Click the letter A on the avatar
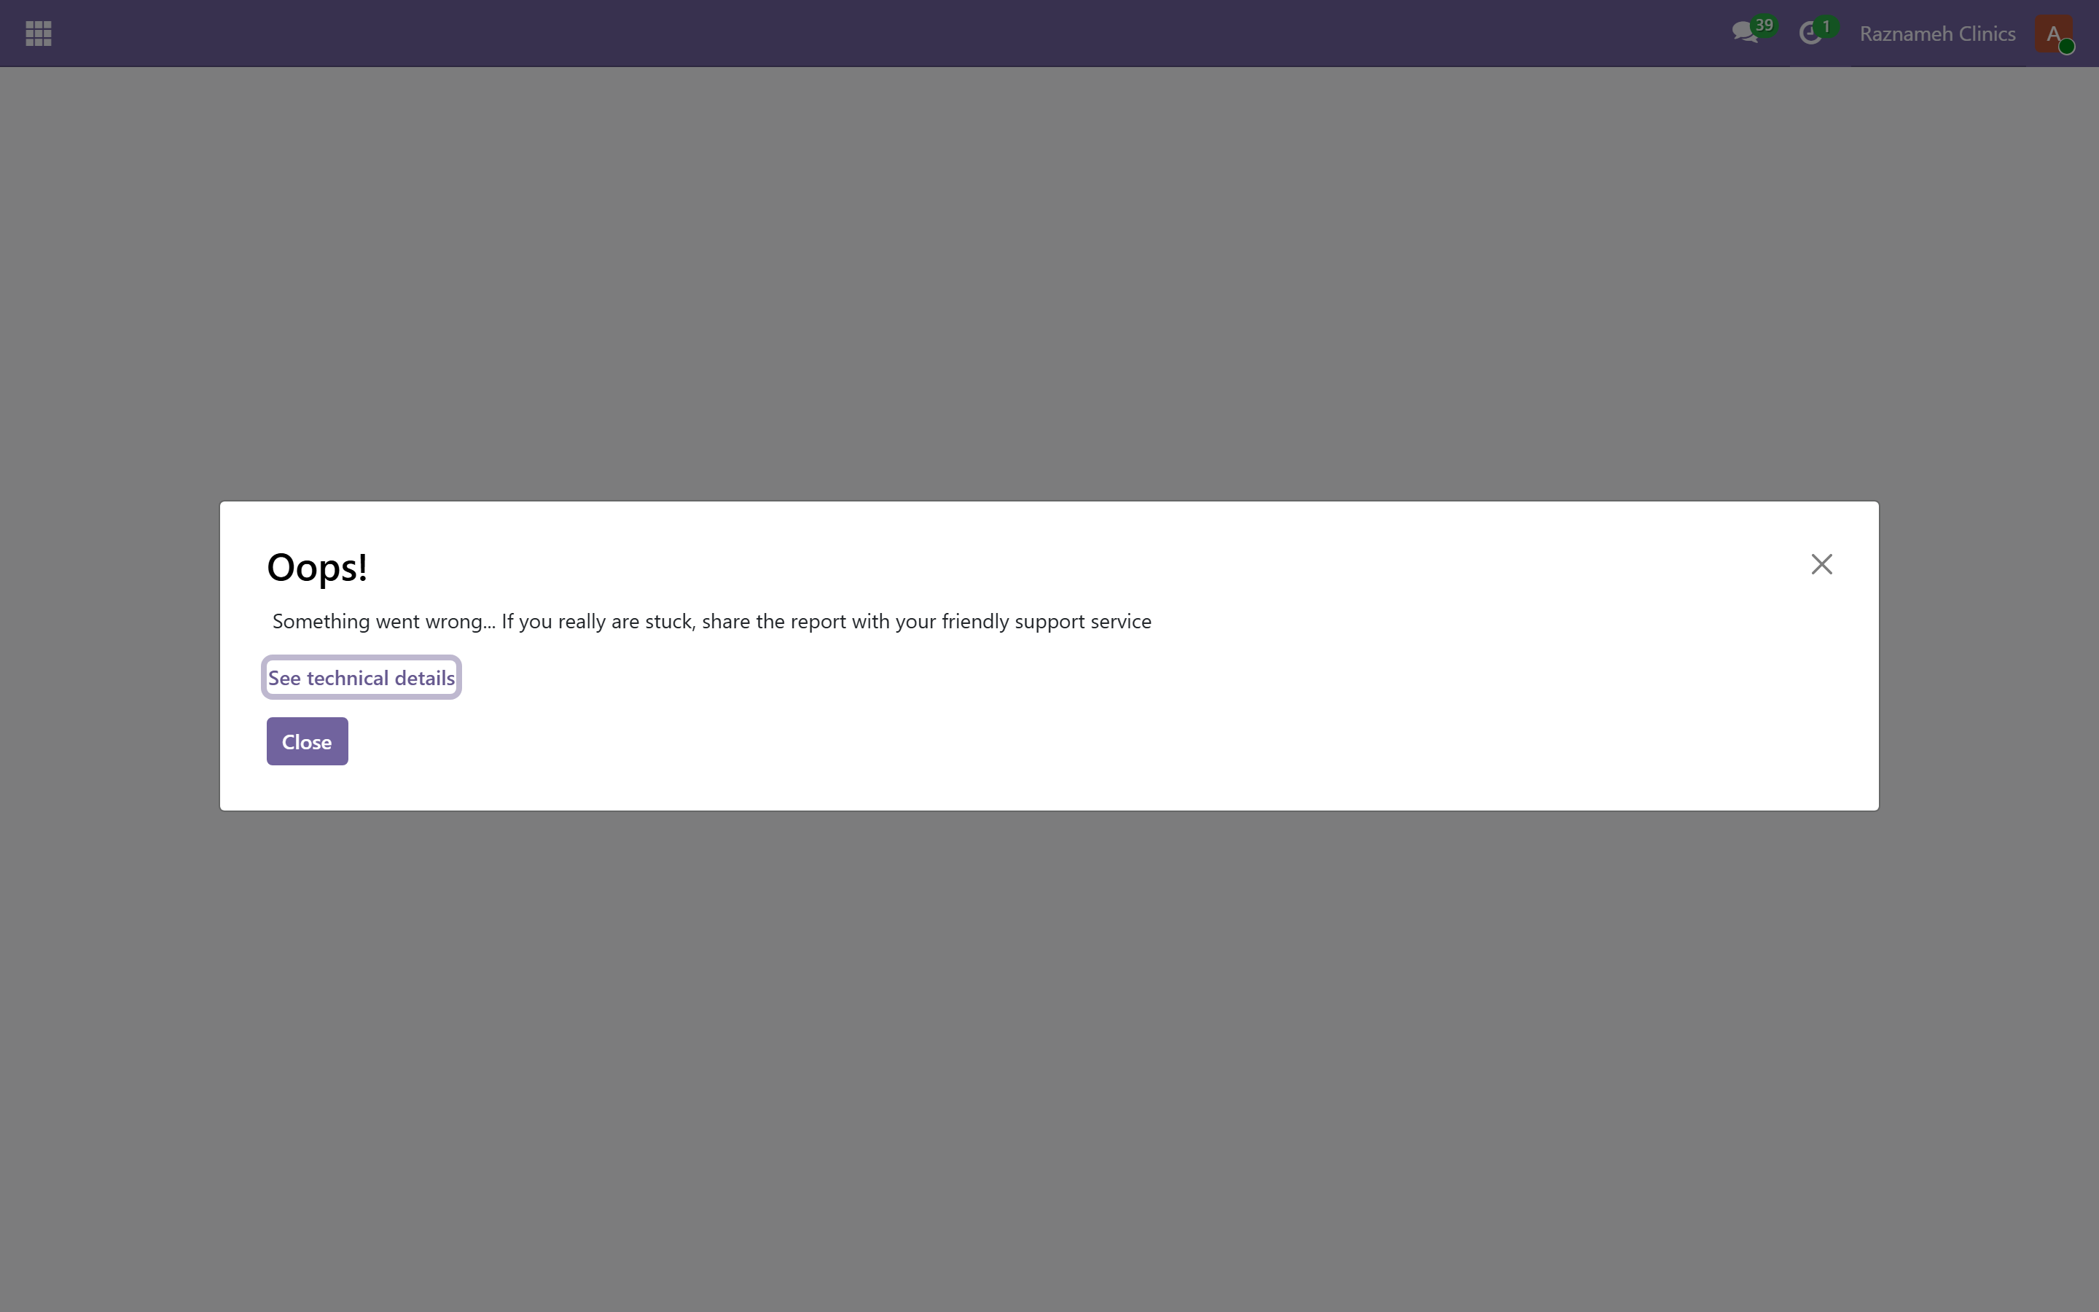2099x1312 pixels. [x=2052, y=34]
